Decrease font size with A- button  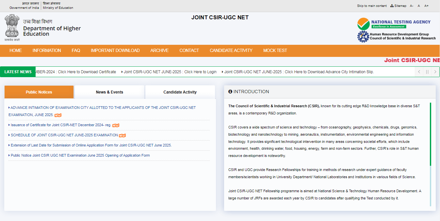click(412, 6)
